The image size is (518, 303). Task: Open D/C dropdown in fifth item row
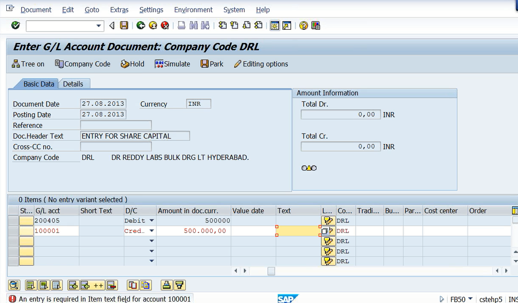(152, 261)
